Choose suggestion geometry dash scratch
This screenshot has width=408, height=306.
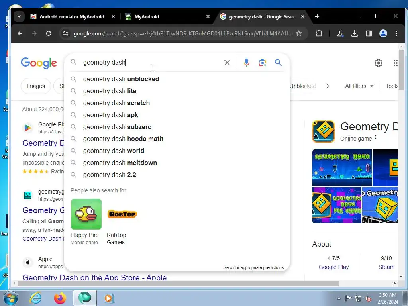[x=177, y=103]
